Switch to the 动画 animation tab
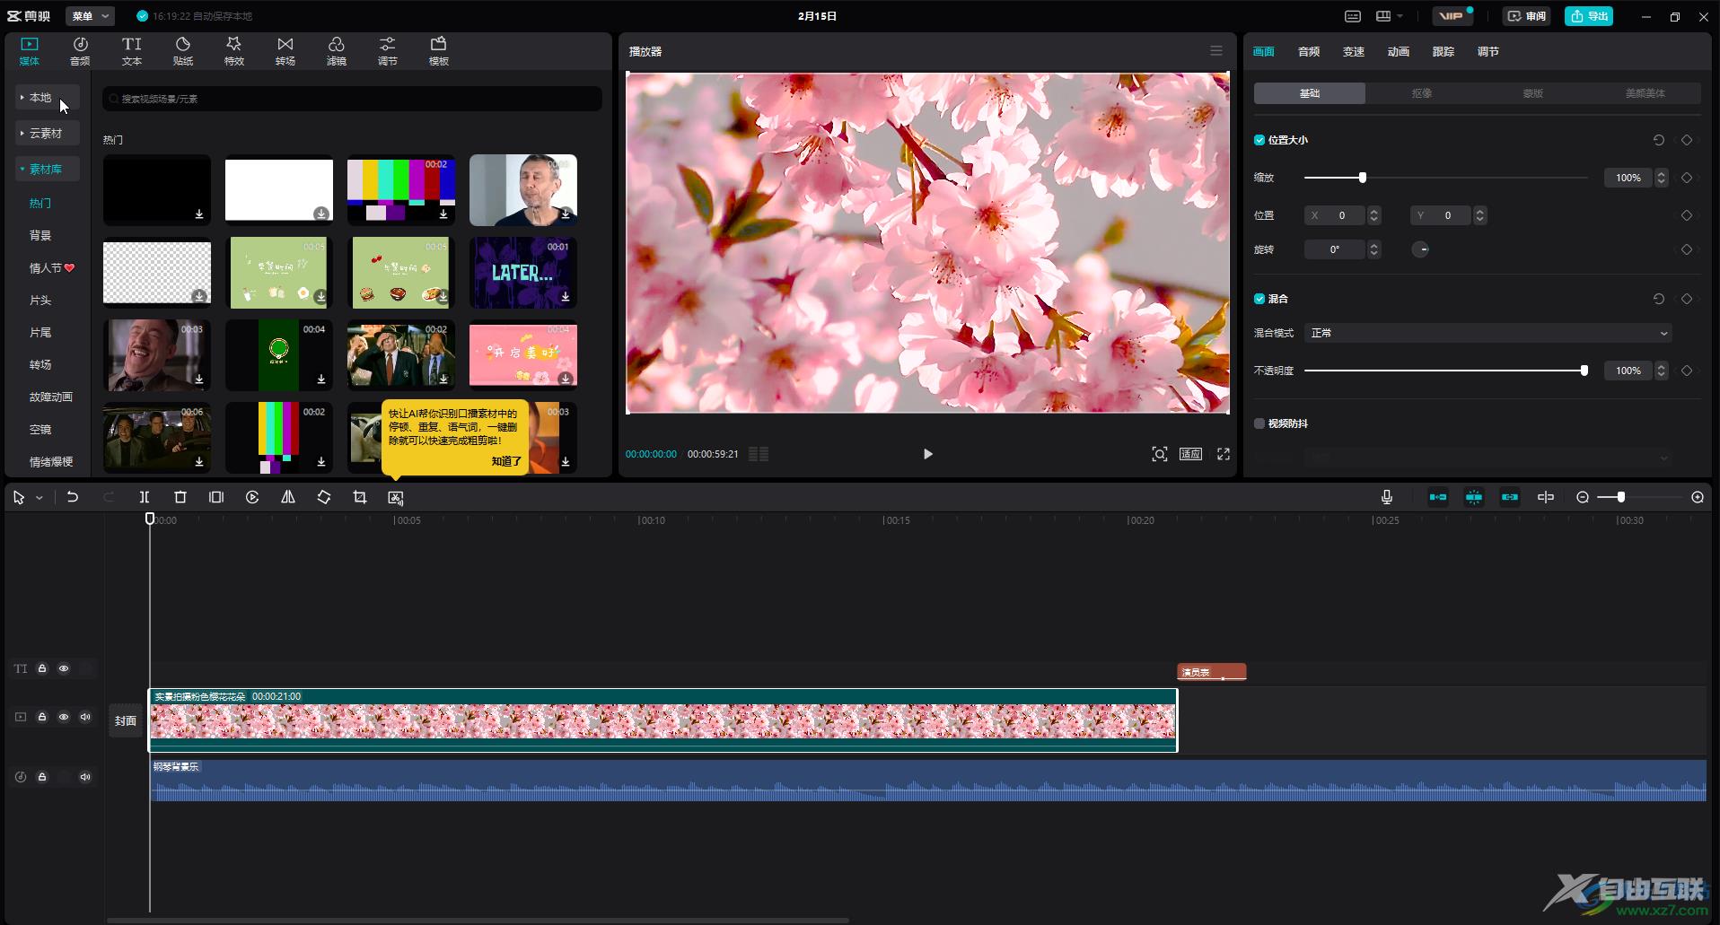 pyautogui.click(x=1399, y=51)
